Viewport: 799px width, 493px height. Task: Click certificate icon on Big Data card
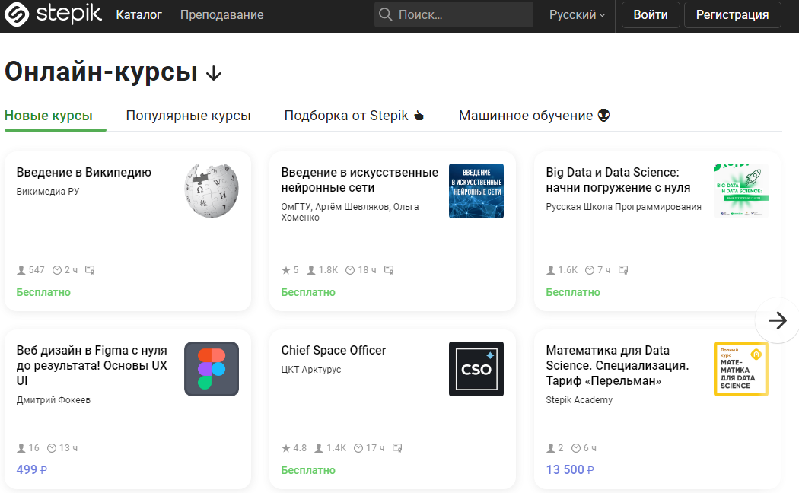click(x=623, y=270)
